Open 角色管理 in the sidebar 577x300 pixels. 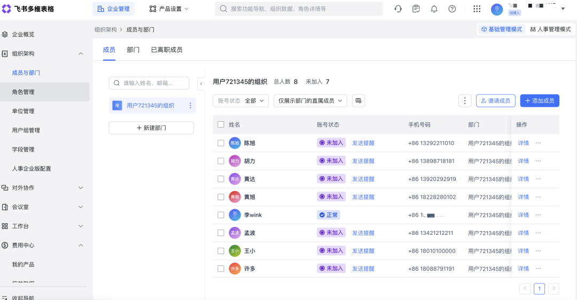tap(24, 92)
